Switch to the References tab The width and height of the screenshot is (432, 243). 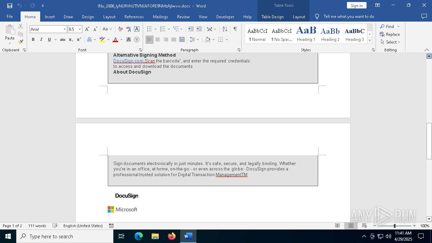click(x=134, y=17)
